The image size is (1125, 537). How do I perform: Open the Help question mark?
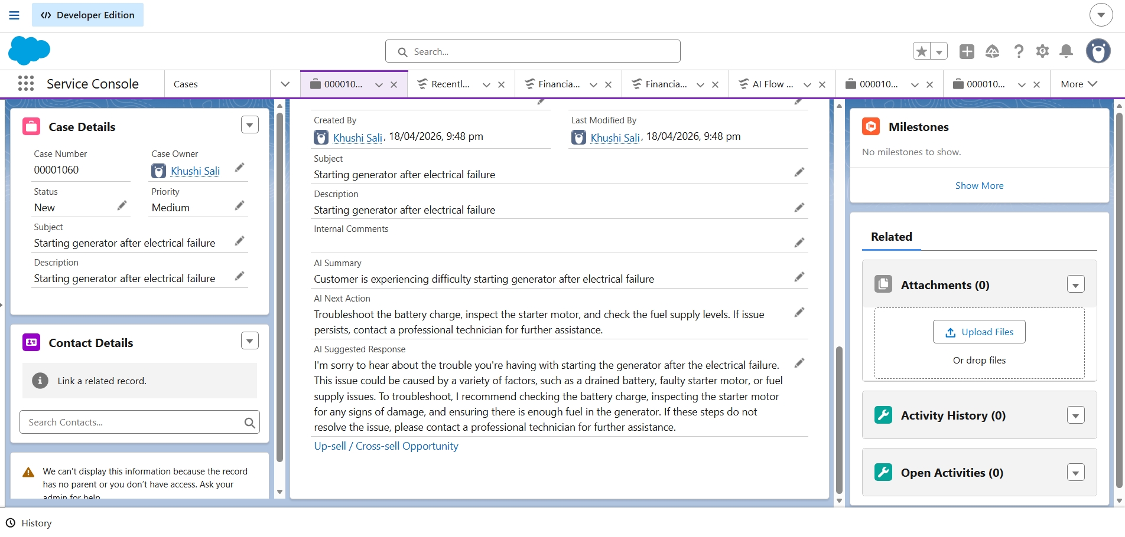[x=1019, y=51]
